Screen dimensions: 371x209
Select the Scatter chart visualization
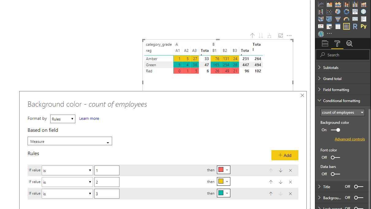pos(329,12)
